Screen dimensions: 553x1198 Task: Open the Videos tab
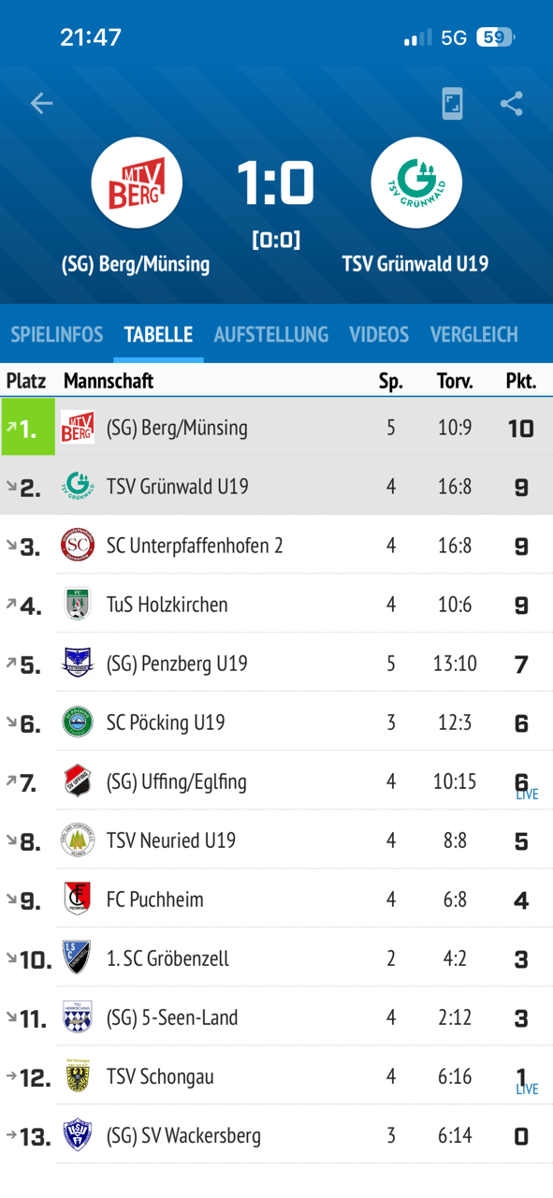coord(379,334)
